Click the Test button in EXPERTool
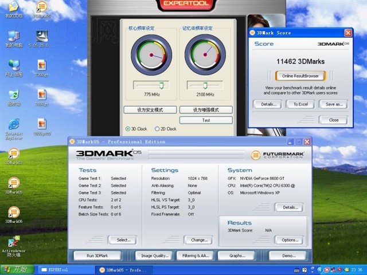367x275 pixels. tap(206, 120)
